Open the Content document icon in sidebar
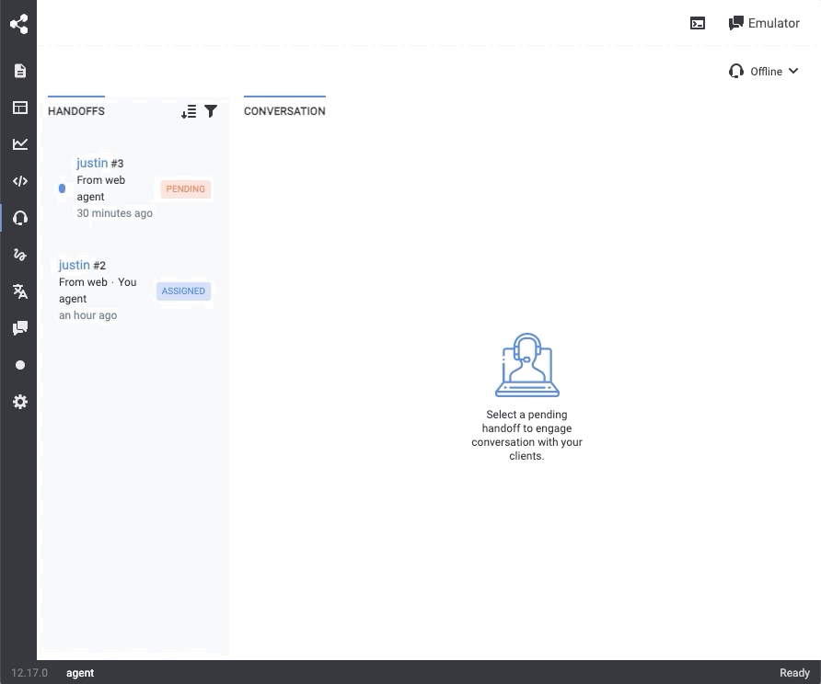 click(x=19, y=71)
